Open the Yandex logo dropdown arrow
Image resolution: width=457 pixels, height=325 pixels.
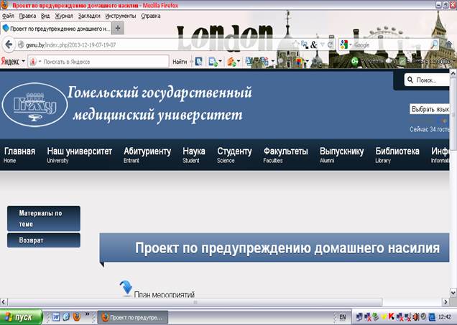click(24, 62)
